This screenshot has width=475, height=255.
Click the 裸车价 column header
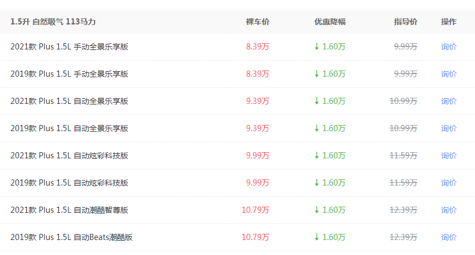pyautogui.click(x=258, y=22)
